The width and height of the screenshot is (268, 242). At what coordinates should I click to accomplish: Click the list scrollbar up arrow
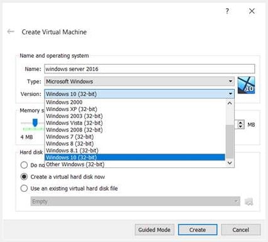click(230, 103)
